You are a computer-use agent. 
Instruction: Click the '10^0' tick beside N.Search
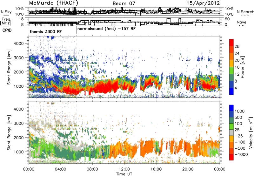(x=229, y=14)
